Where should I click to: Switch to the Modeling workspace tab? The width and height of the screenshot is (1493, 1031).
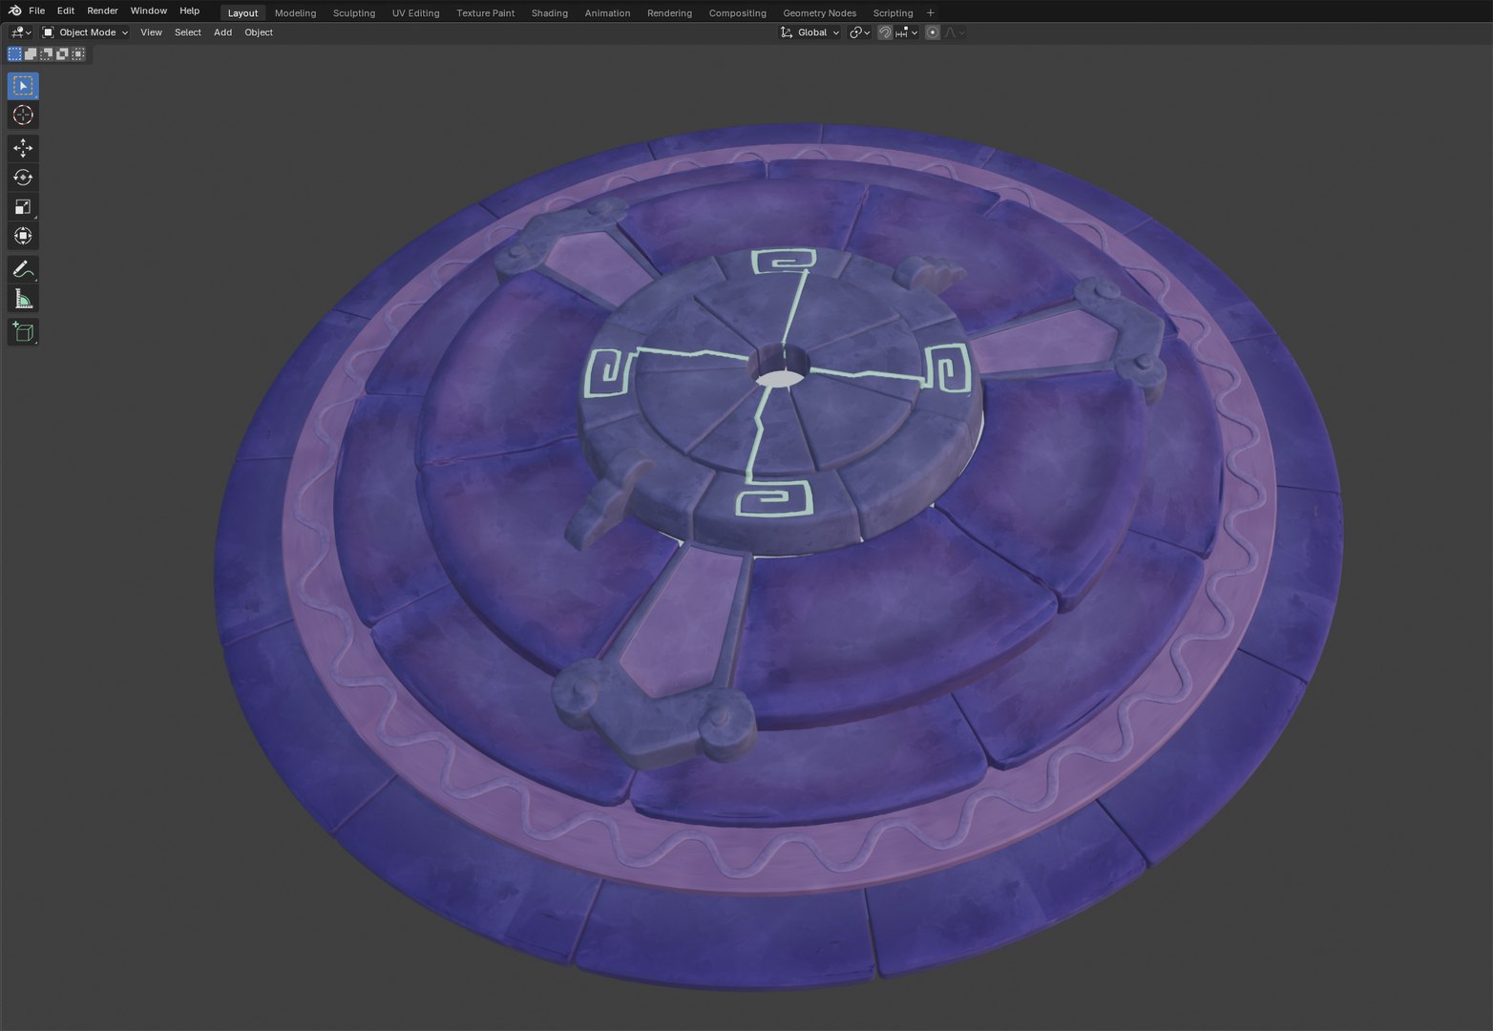coord(295,12)
